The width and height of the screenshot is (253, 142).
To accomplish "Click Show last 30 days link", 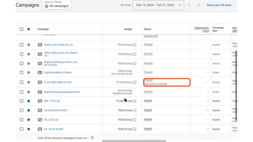I will point(219,5).
